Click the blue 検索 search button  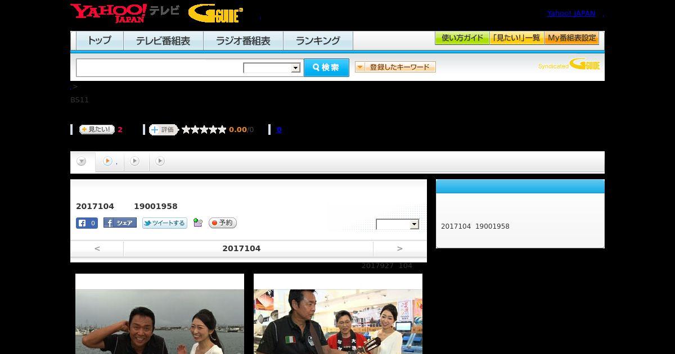pos(326,67)
